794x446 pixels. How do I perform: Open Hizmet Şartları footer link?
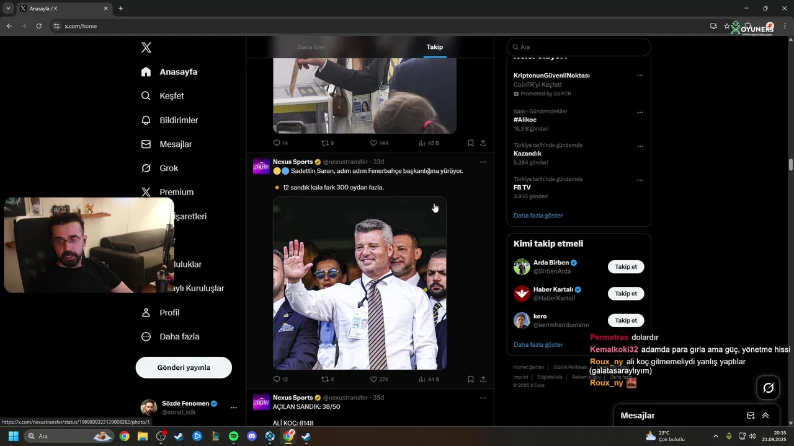point(529,367)
